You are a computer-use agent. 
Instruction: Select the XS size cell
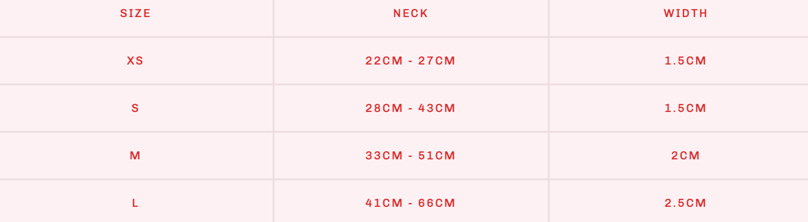click(x=135, y=61)
